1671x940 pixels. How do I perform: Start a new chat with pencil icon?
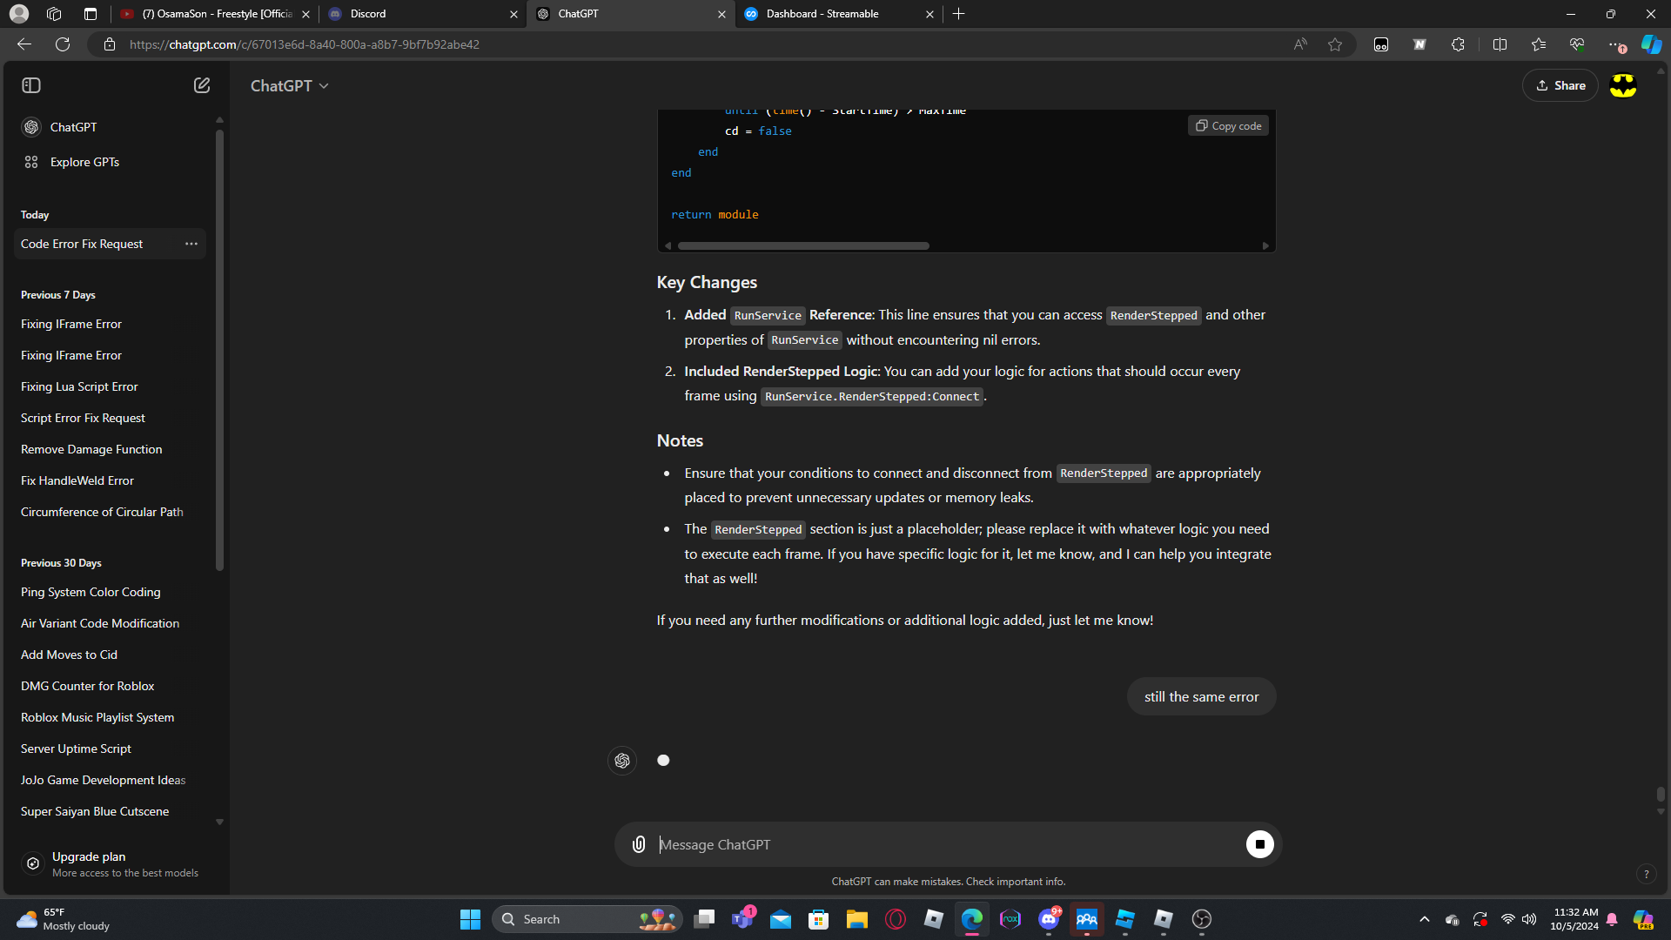[x=202, y=85]
